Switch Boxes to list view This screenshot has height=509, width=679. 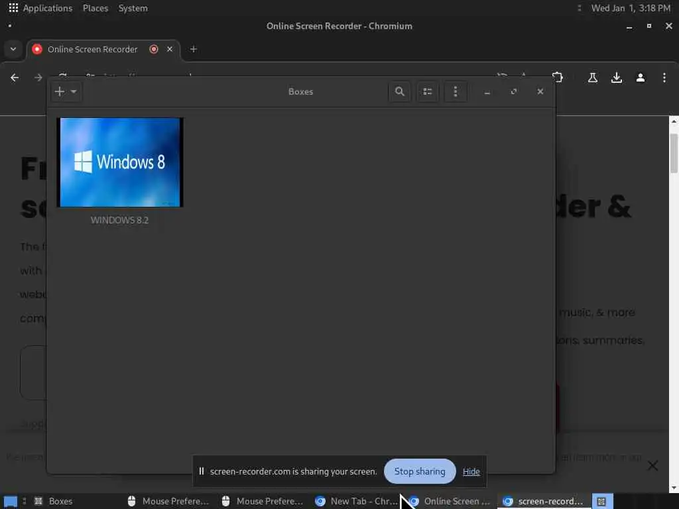point(428,91)
